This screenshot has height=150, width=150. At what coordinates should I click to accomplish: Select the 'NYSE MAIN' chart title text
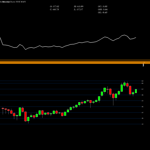(x=21, y=2)
